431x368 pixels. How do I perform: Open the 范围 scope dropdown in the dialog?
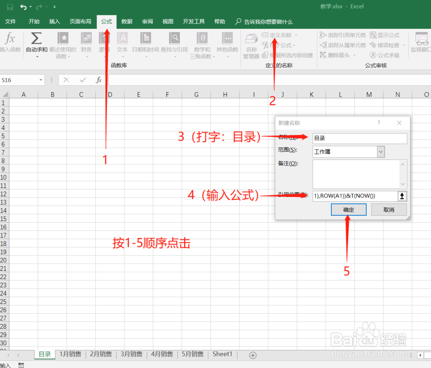click(x=381, y=151)
